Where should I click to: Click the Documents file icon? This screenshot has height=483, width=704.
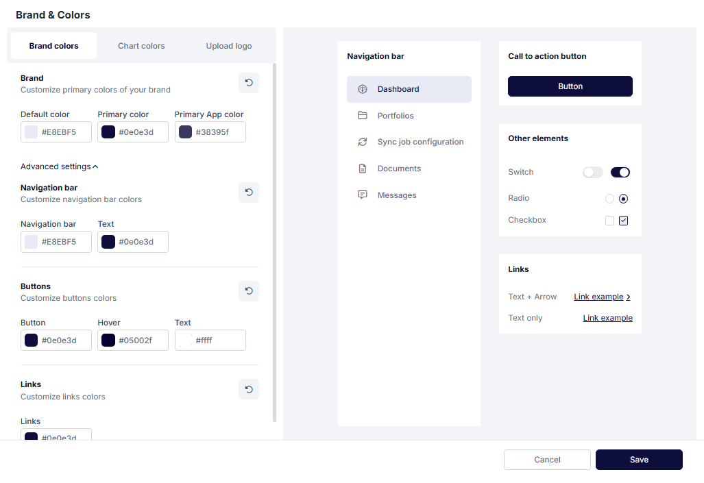363,169
